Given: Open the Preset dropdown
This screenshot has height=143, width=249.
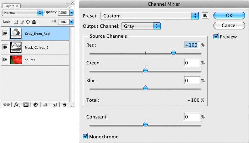Looking at the screenshot, I should (150, 16).
